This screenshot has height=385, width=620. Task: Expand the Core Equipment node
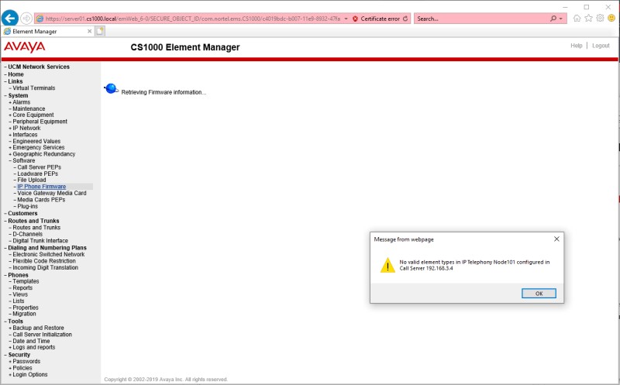coord(10,115)
